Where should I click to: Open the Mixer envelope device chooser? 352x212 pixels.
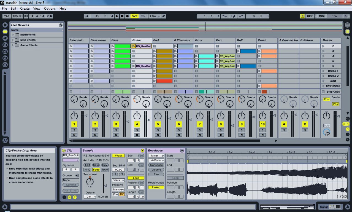(x=156, y=156)
